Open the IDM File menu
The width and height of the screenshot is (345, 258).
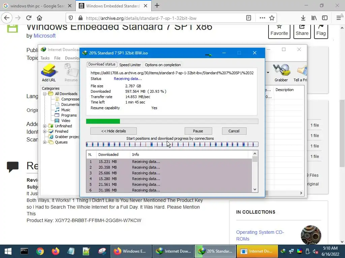pyautogui.click(x=57, y=58)
